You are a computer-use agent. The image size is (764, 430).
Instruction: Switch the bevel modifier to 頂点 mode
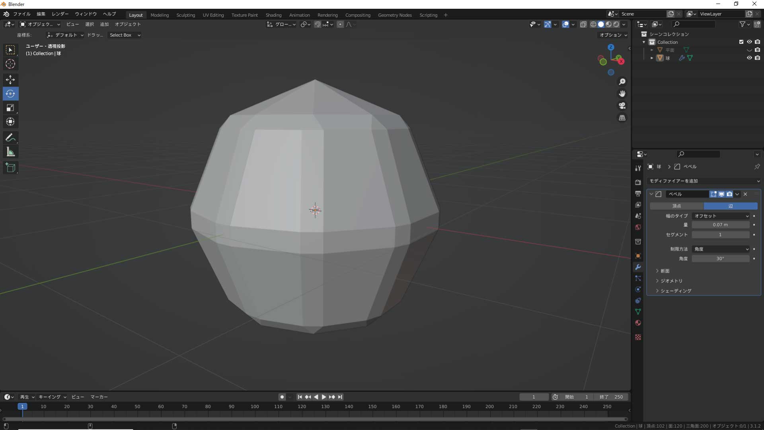point(676,206)
